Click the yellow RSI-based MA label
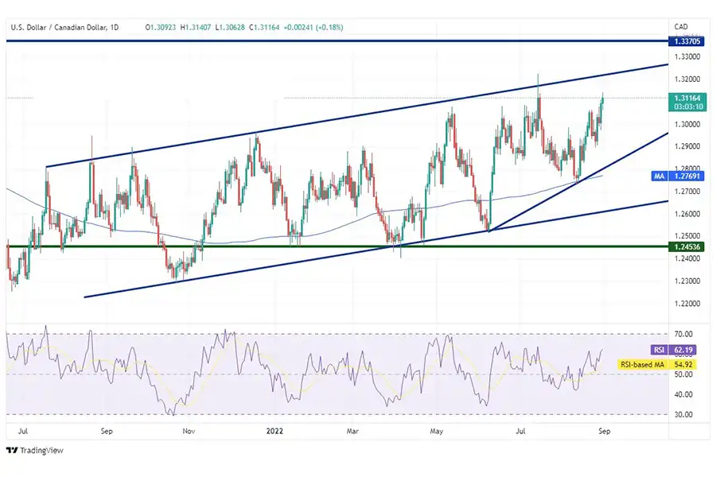716x477 pixels. point(642,365)
